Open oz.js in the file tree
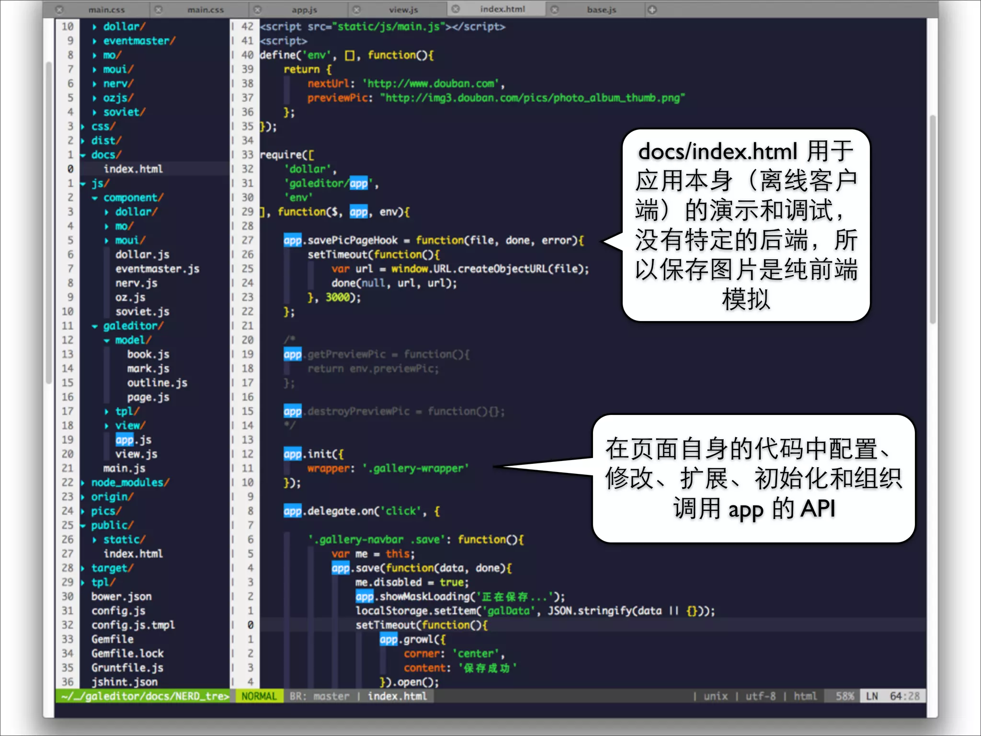 [x=130, y=298]
